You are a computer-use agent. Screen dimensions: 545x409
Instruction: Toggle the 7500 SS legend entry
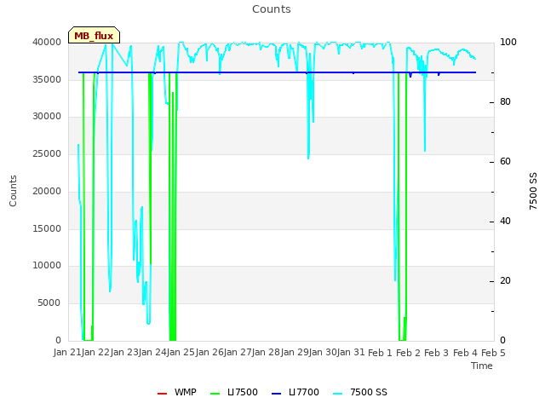point(360,392)
